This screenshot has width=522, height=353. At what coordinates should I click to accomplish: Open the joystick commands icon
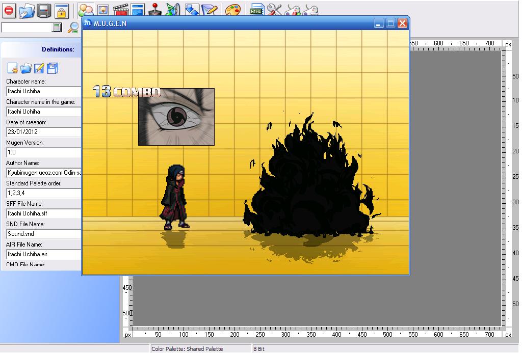coord(154,10)
